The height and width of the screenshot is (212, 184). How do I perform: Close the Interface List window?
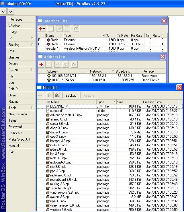click(x=164, y=21)
